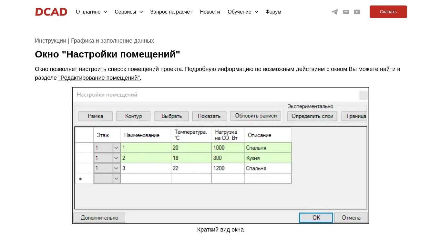Image resolution: width=441 pixels, height=248 pixels.
Task: Click the "Отмена" button
Action: [x=351, y=218]
